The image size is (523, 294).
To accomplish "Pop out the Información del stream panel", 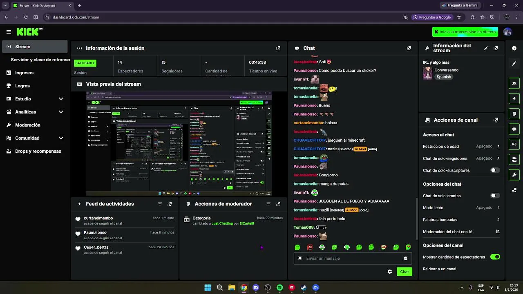I will pos(496,48).
